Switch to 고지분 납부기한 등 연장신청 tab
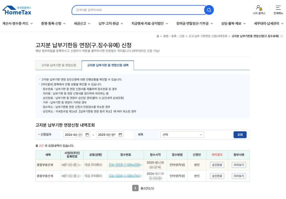Viewport: 286px width, 199px height. (x=59, y=65)
